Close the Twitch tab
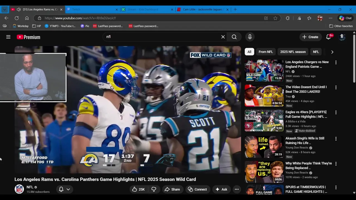Image resolution: width=356 pixels, height=200 pixels. coord(117,9)
